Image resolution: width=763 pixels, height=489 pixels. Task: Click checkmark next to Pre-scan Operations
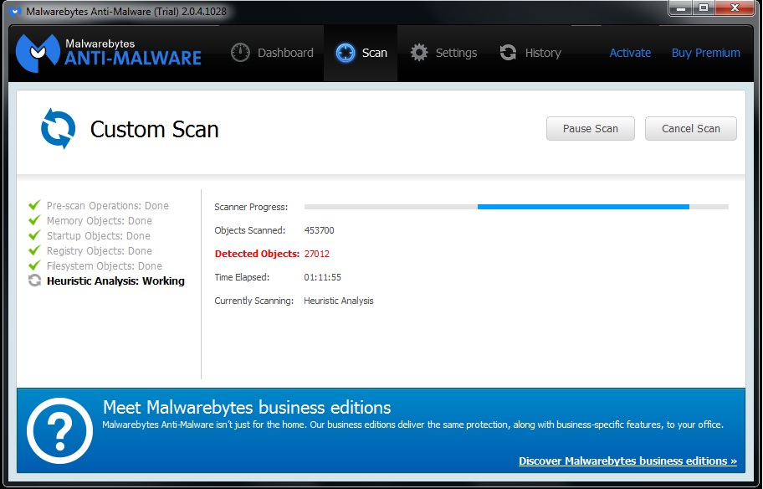click(x=34, y=205)
